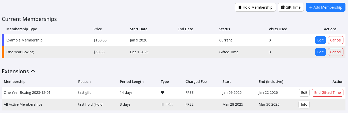The width and height of the screenshot is (348, 113).
Task: Cancel the One Year Boxing membership
Action: click(x=336, y=52)
